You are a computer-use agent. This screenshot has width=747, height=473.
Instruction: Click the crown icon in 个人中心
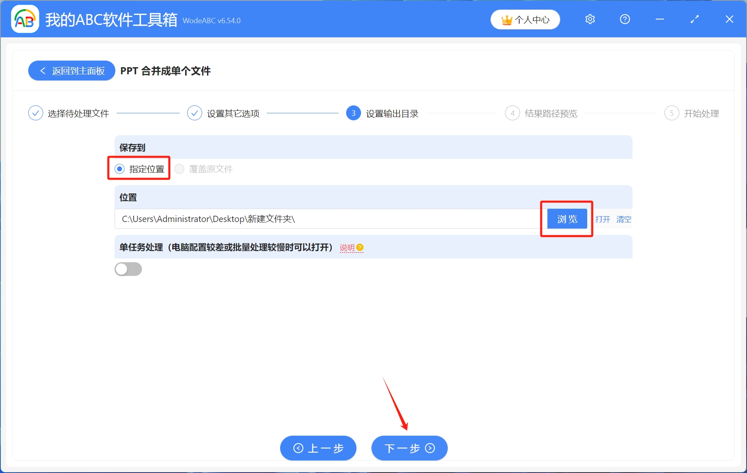(x=507, y=19)
